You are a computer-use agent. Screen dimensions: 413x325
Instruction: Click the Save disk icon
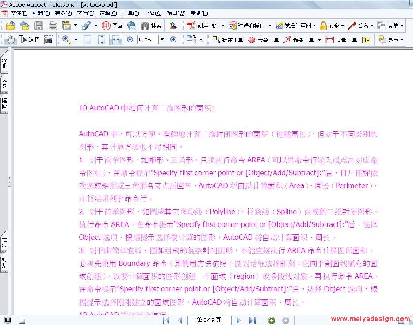(x=39, y=26)
